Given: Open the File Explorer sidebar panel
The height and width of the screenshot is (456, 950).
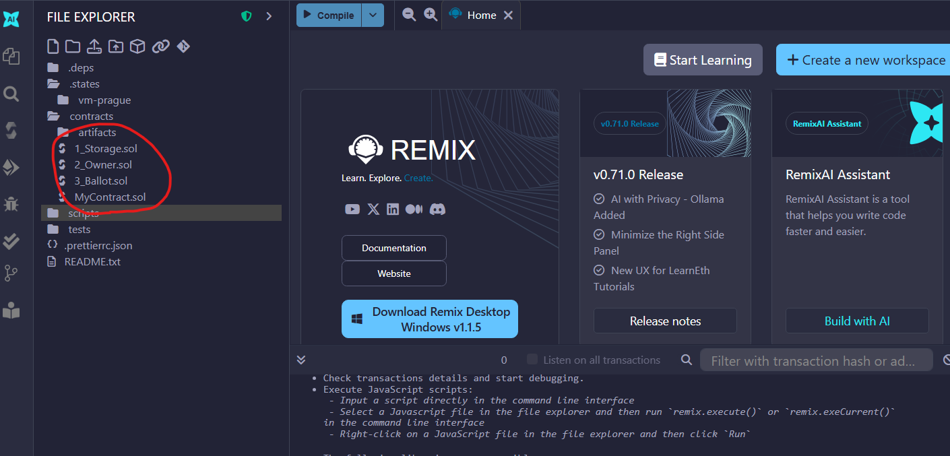Looking at the screenshot, I should (x=11, y=56).
